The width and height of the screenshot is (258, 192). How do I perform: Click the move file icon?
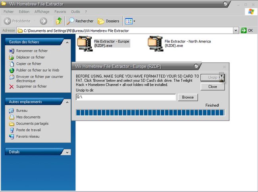tap(12, 58)
